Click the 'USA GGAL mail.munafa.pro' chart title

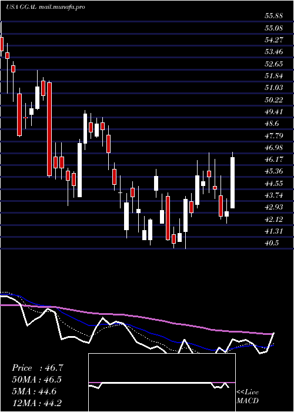click(x=45, y=7)
